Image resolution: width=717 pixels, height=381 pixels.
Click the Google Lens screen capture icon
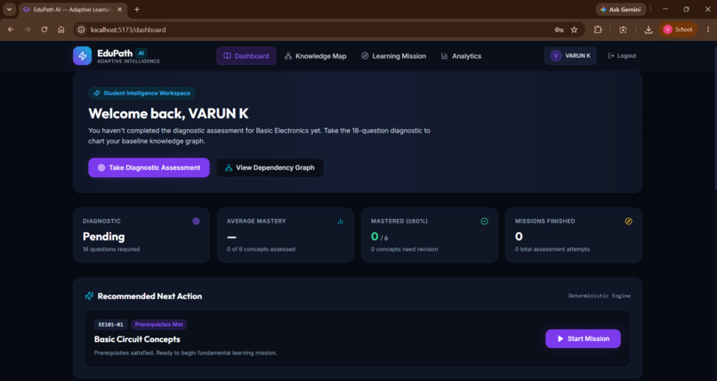pyautogui.click(x=624, y=29)
